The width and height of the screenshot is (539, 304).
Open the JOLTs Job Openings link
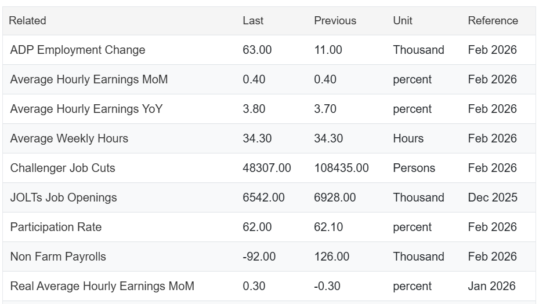(64, 197)
